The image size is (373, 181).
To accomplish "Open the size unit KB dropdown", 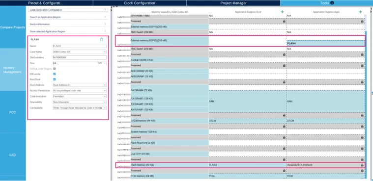I will coord(102,63).
